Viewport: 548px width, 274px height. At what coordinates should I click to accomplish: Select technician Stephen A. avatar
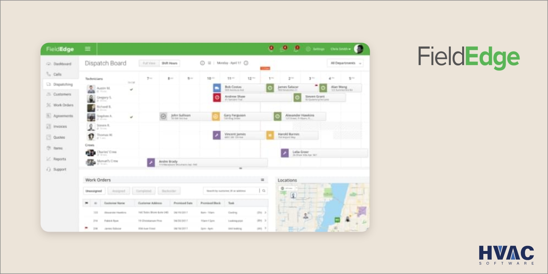click(91, 117)
